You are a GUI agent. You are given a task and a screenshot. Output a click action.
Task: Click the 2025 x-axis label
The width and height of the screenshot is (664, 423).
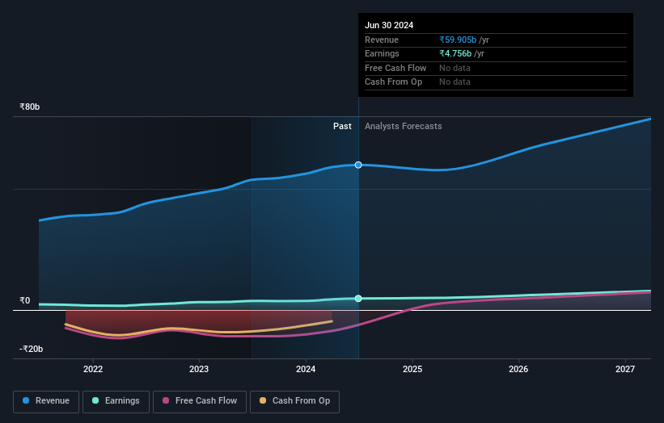click(412, 370)
